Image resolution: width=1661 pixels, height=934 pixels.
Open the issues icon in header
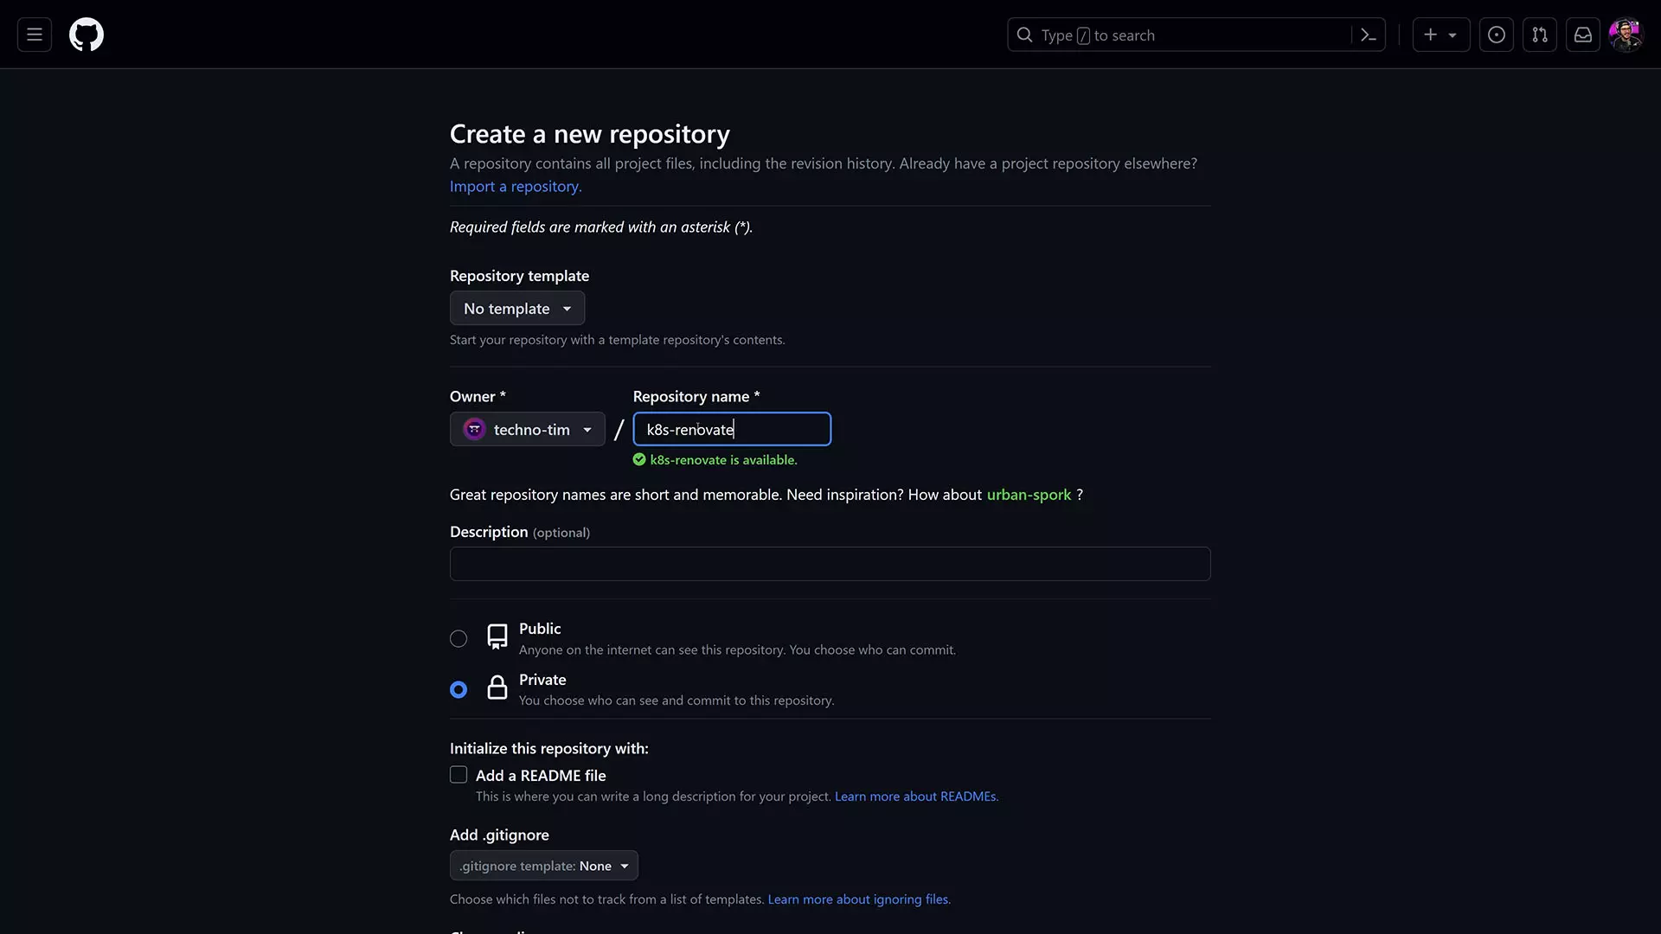[x=1496, y=35]
